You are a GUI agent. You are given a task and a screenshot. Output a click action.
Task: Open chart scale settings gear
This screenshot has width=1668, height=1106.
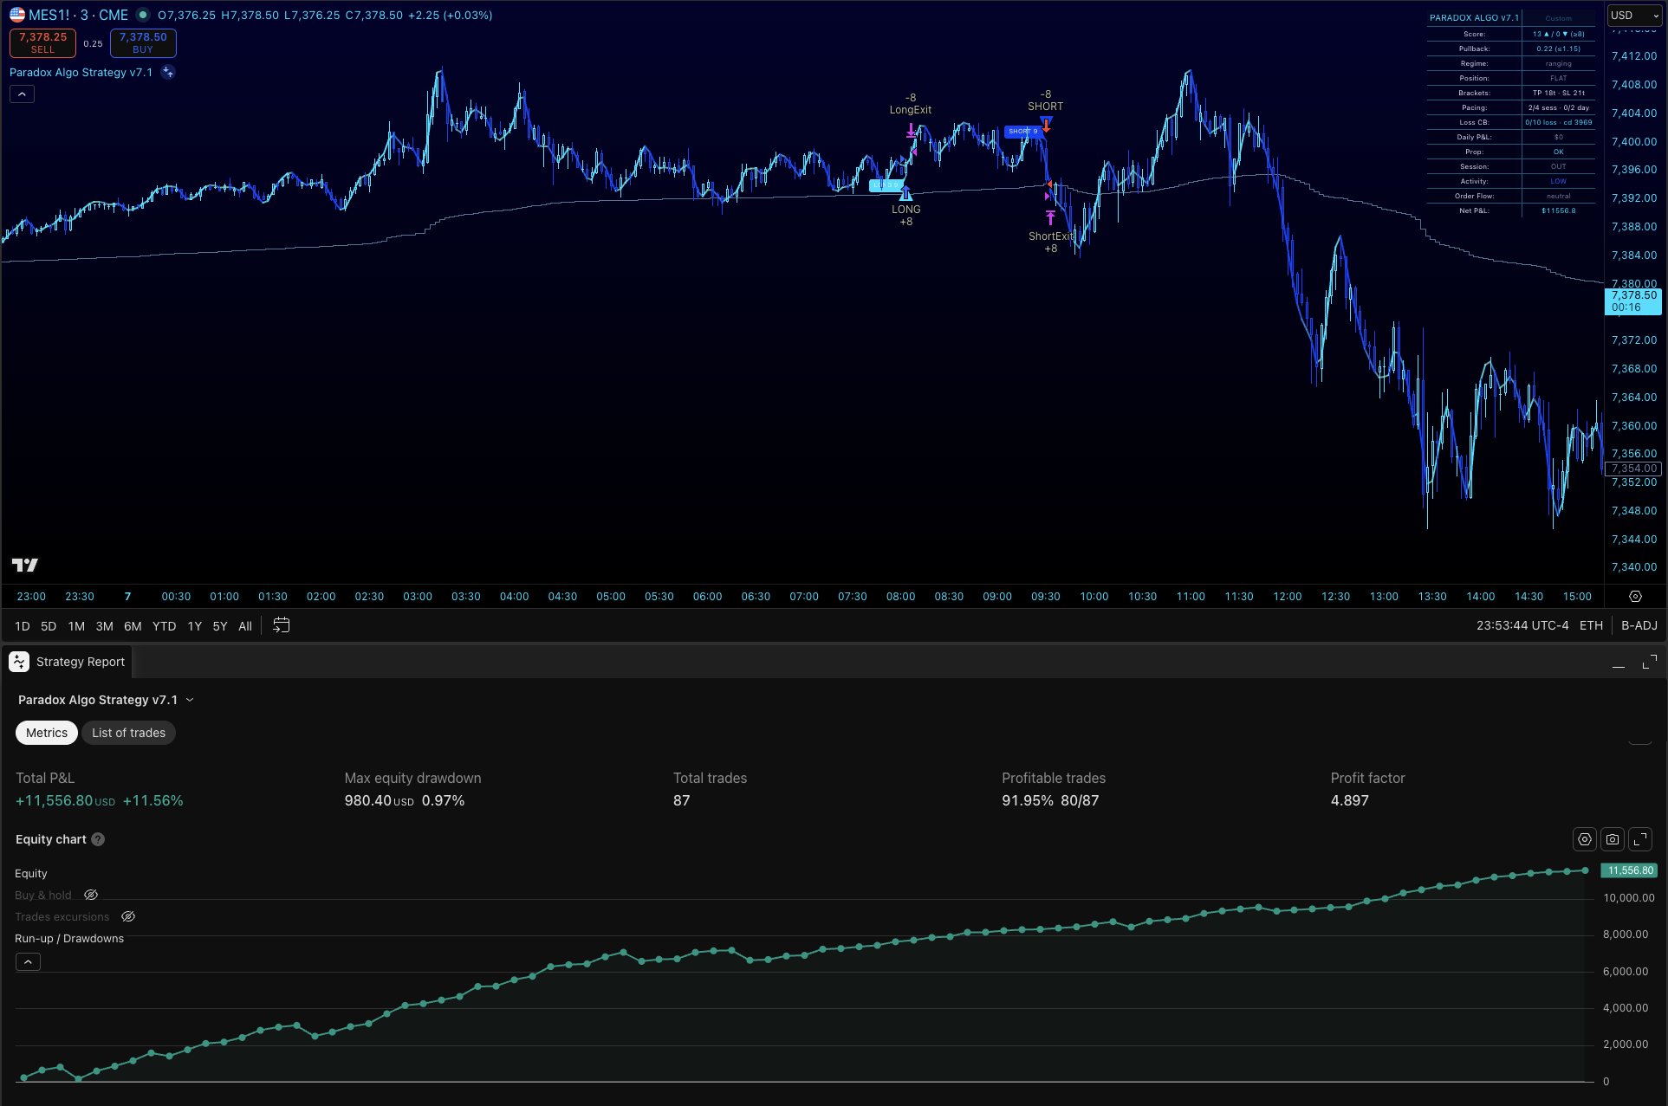1635,597
